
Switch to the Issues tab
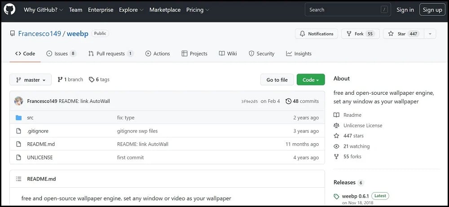pos(61,53)
